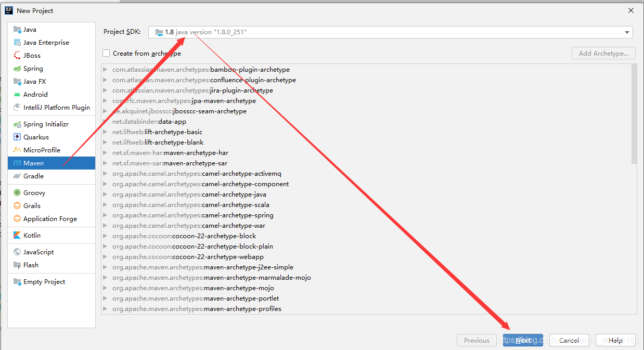Select cocoon-22-archetype-block-plain row

[x=366, y=247]
